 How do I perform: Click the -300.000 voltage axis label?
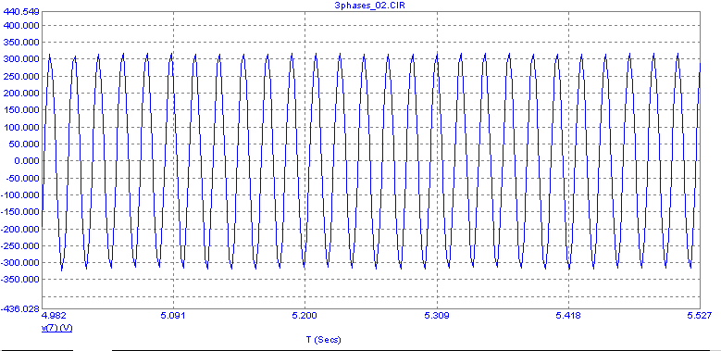19,263
